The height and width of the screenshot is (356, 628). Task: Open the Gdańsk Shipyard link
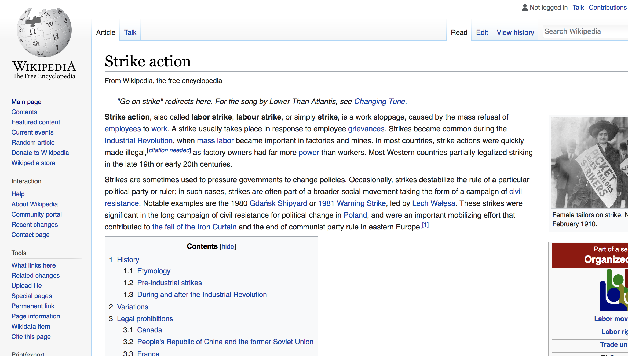(278, 203)
